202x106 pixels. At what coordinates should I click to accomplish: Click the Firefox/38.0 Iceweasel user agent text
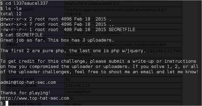92,4
